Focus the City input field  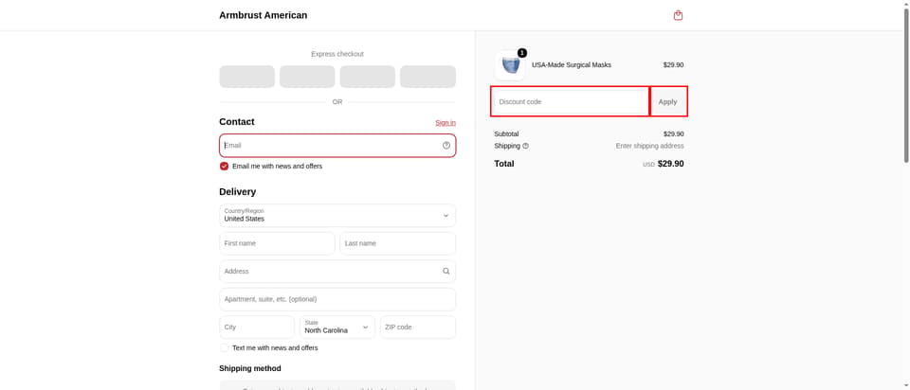257,328
